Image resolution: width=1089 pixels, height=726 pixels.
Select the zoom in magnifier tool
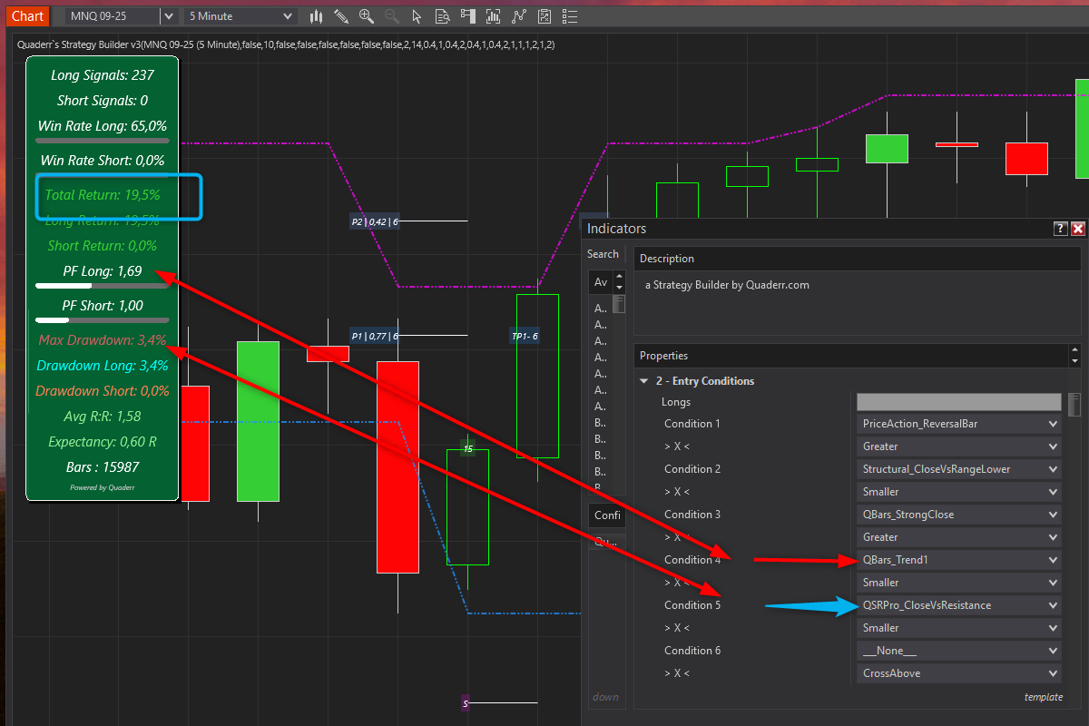click(367, 16)
